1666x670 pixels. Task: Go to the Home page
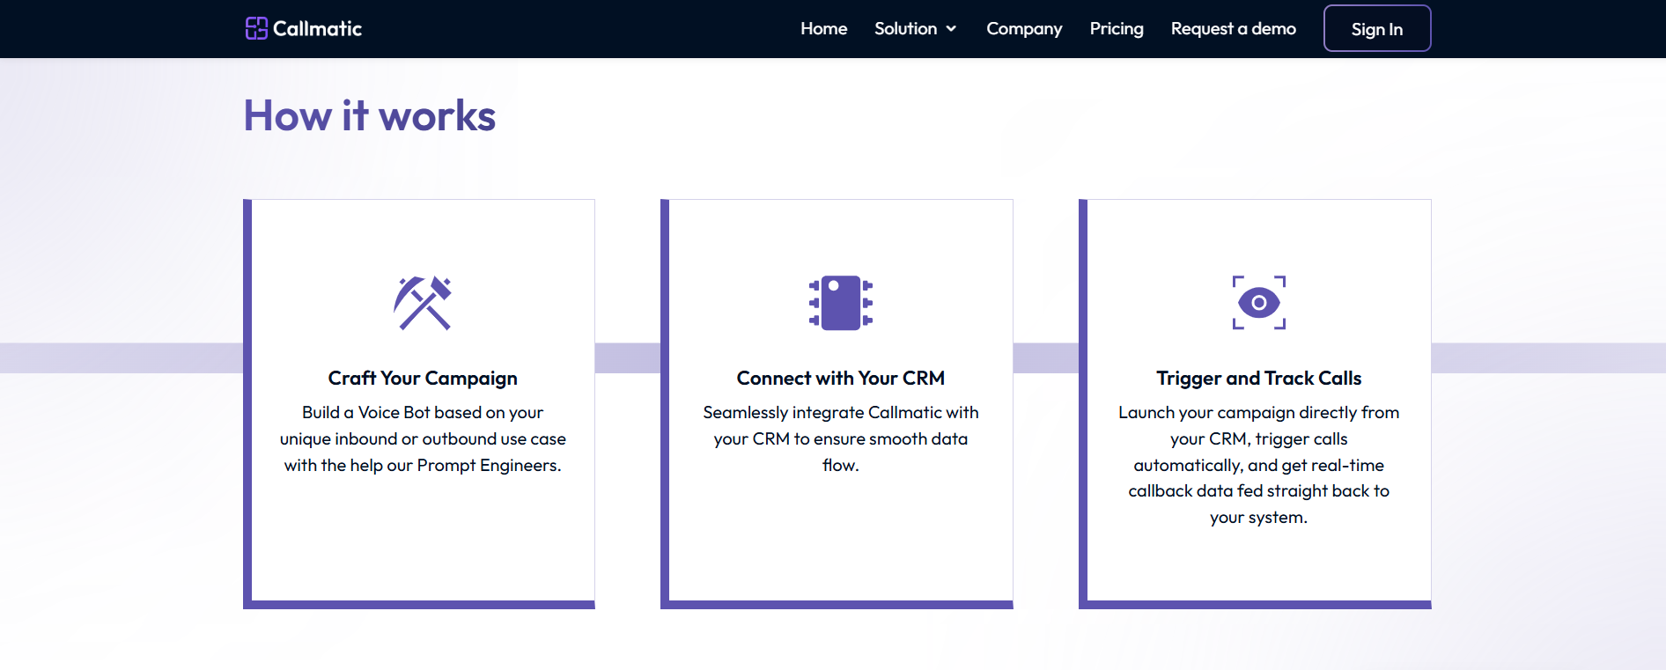(x=823, y=29)
